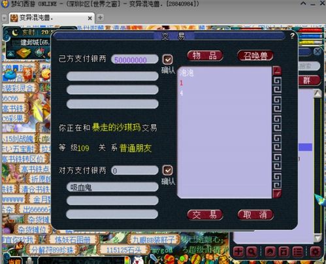Click scroll-up arrow of pet list
This screenshot has height=264, width=326.
coord(277,71)
